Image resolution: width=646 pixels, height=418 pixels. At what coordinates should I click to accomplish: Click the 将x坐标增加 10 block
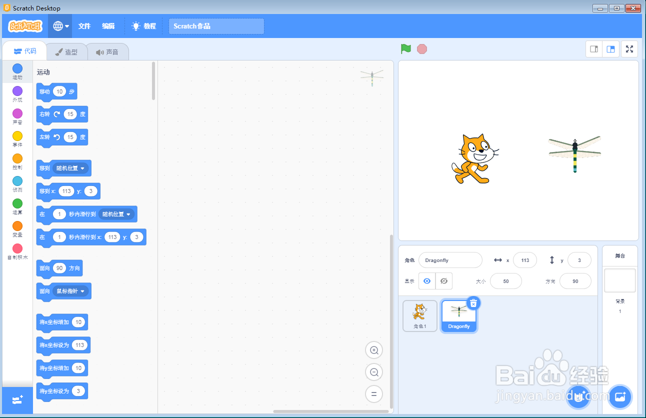click(x=62, y=322)
